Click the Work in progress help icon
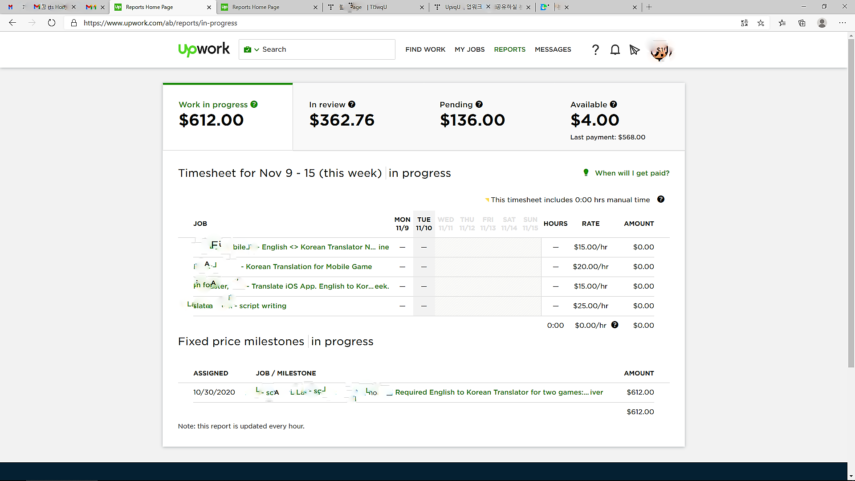 click(x=254, y=104)
